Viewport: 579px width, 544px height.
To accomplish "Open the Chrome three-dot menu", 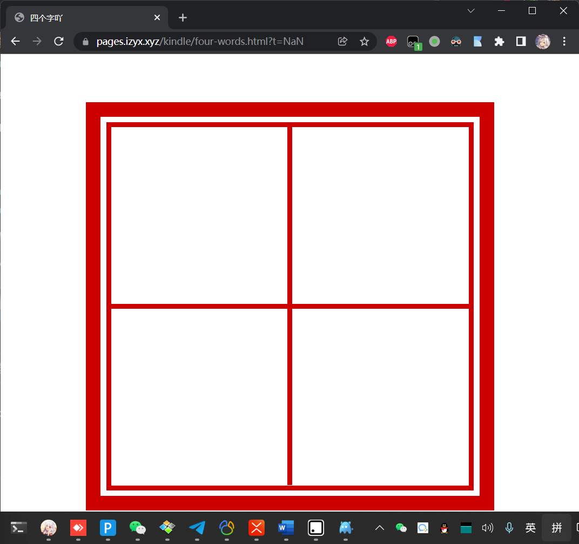I will [564, 42].
